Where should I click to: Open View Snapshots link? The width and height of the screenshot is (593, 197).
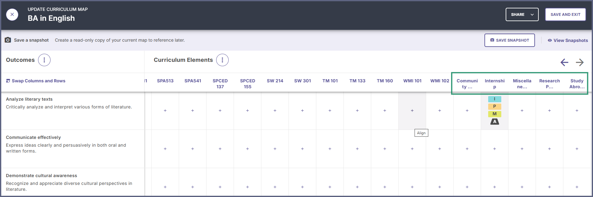[x=568, y=40]
